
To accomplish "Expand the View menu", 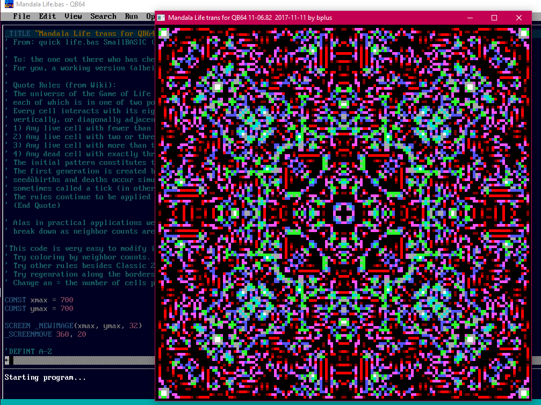I will pyautogui.click(x=73, y=16).
